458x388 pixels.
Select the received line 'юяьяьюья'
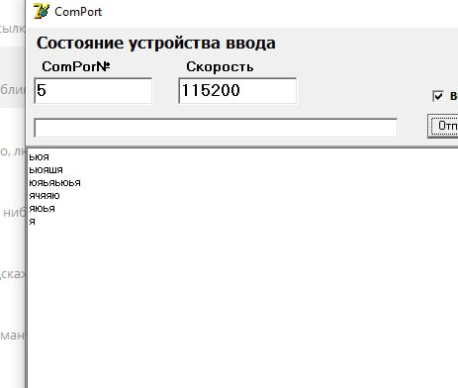click(x=54, y=183)
